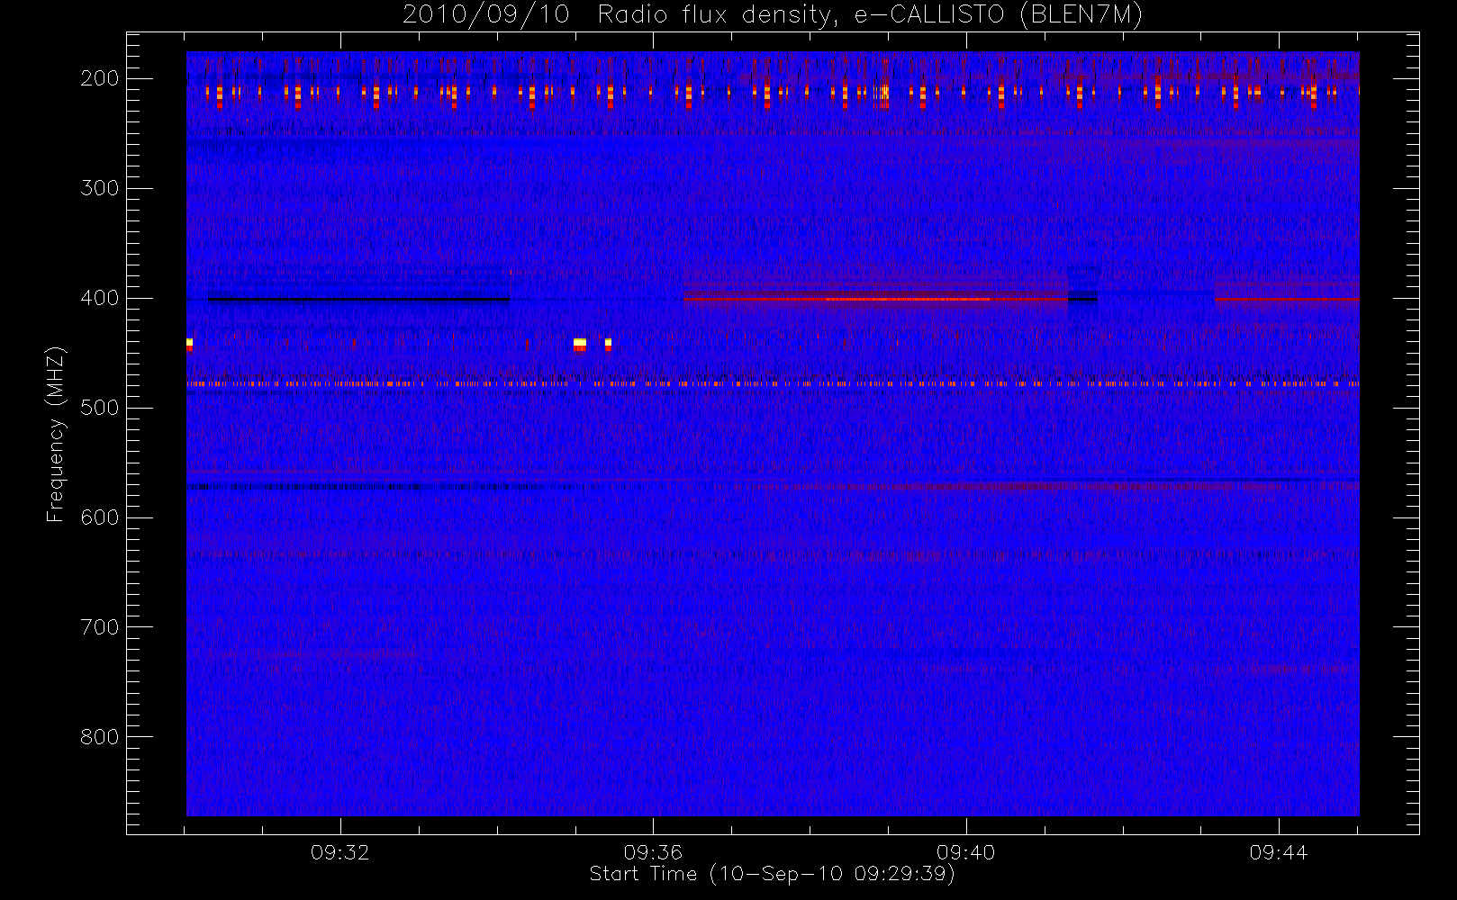Click the 300 frequency tick label
The height and width of the screenshot is (900, 1457).
click(x=100, y=188)
